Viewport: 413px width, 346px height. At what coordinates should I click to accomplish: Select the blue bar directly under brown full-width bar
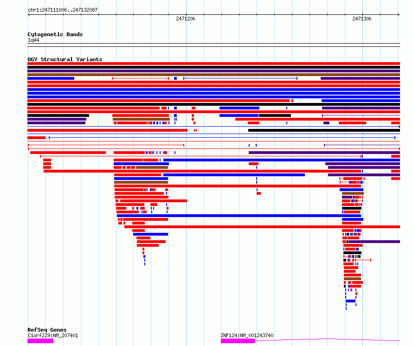[51, 78]
